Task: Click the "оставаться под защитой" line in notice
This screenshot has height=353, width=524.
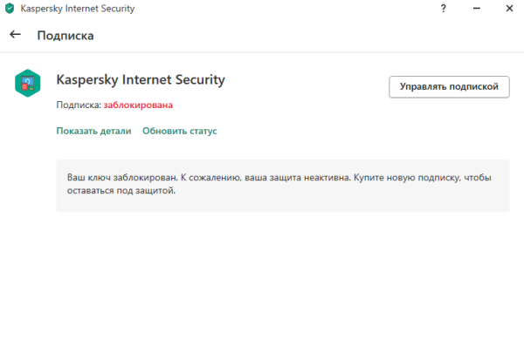Action: (x=121, y=191)
